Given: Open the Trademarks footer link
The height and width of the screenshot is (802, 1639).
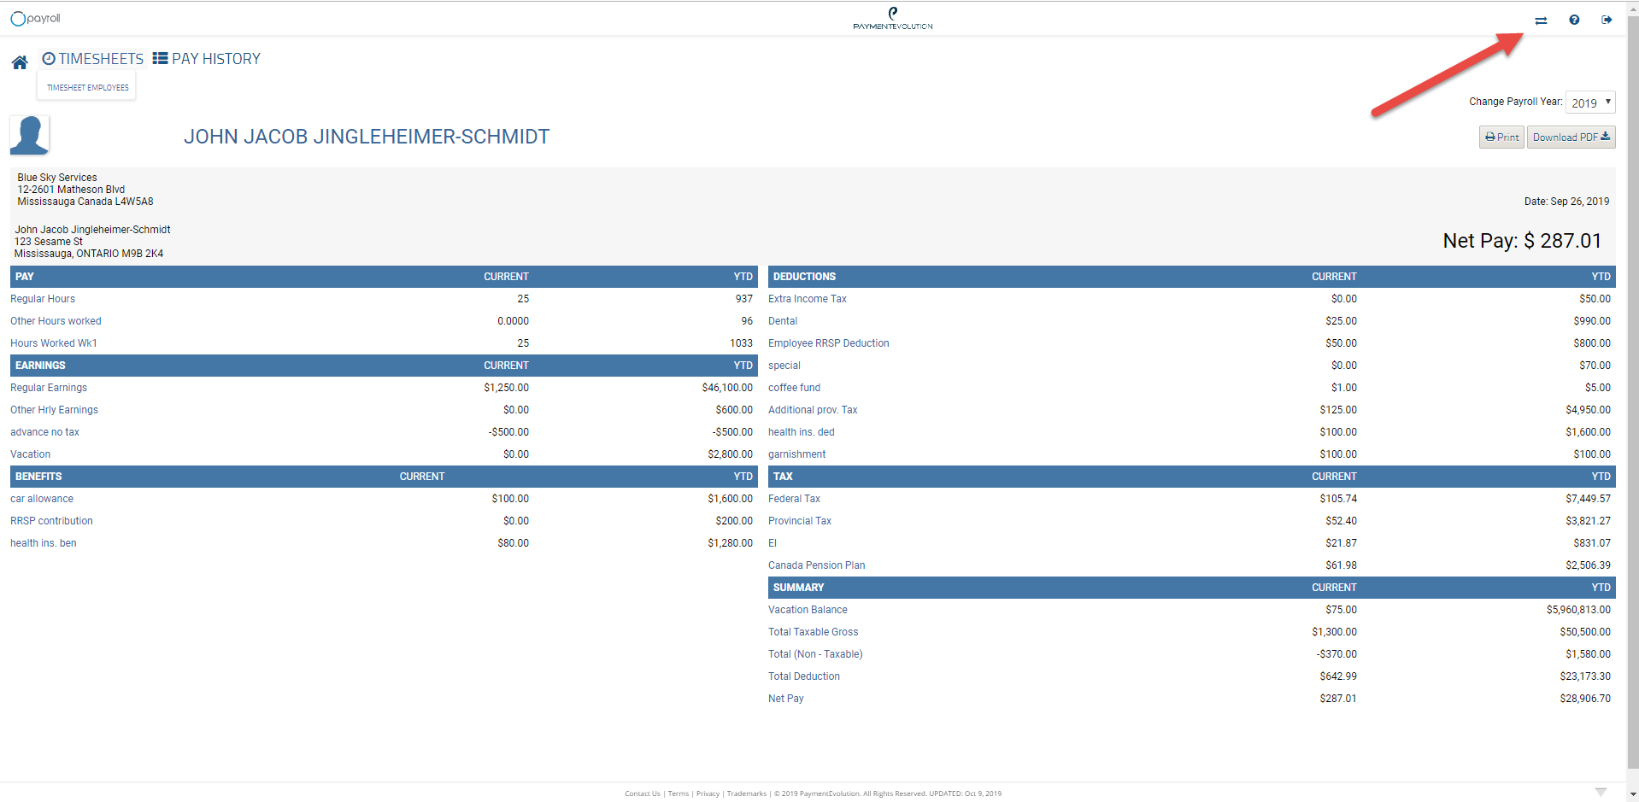Looking at the screenshot, I should click(746, 793).
